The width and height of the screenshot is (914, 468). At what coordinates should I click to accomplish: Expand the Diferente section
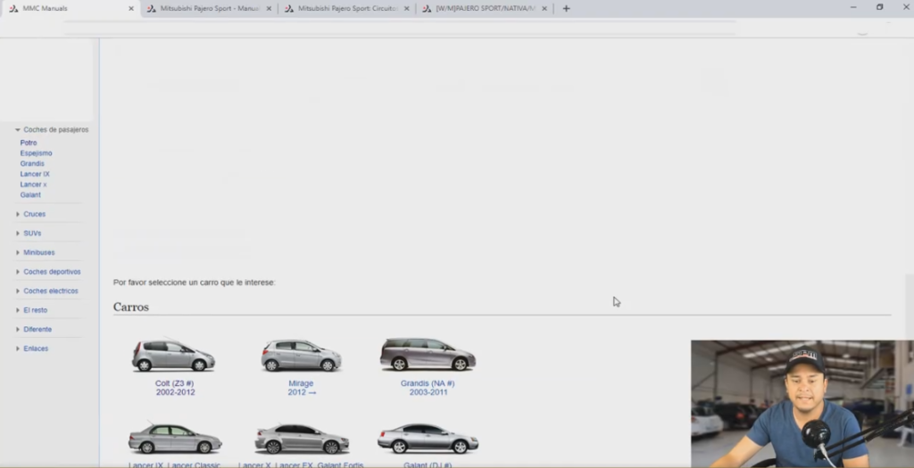coord(18,330)
